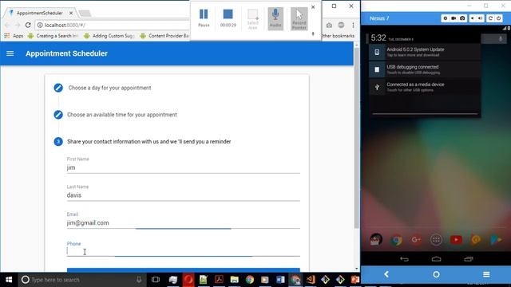The image size is (511, 287).
Task: Go back in Chrome browser
Action: (7, 25)
